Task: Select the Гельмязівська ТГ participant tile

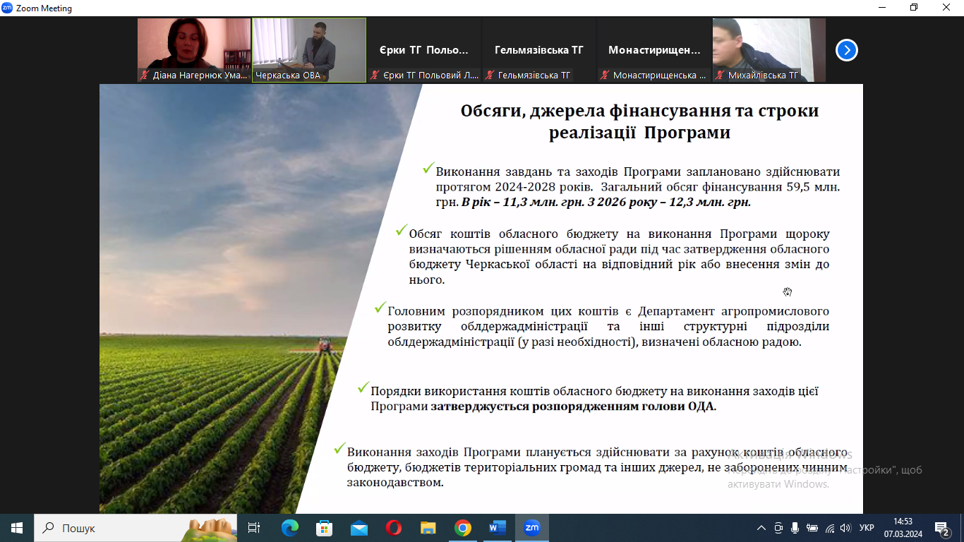Action: [539, 50]
